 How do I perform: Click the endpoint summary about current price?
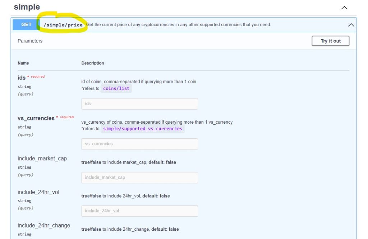[x=179, y=25]
